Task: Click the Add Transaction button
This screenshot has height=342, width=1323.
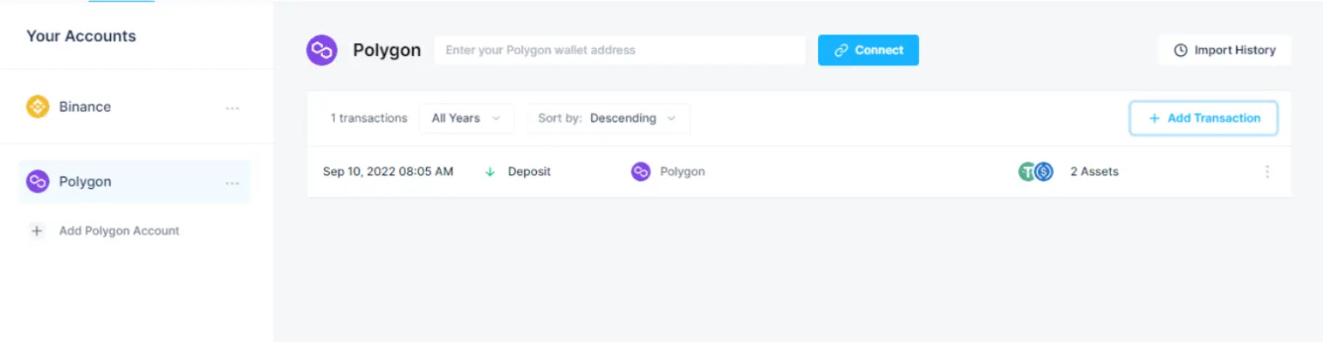Action: (x=1204, y=119)
